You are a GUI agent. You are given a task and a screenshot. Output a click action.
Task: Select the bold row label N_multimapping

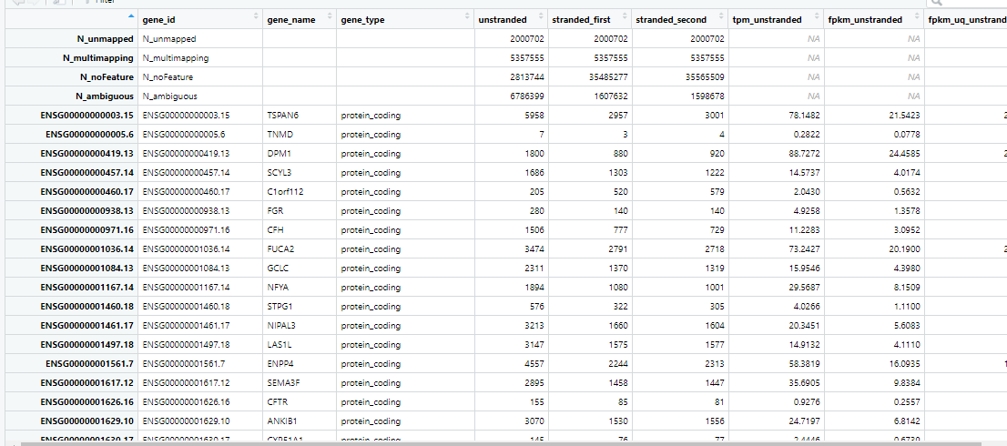(x=98, y=57)
